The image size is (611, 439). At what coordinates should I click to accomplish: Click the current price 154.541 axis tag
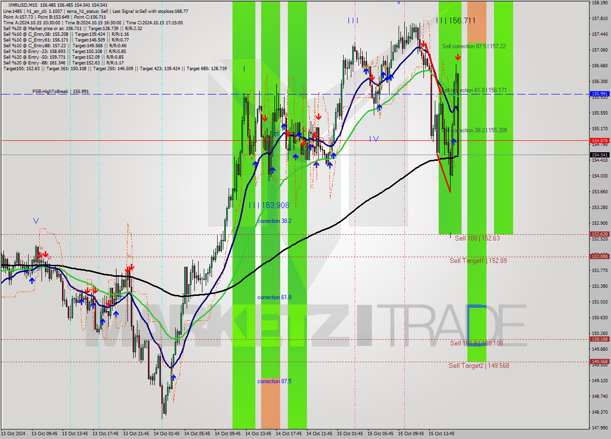[600, 155]
